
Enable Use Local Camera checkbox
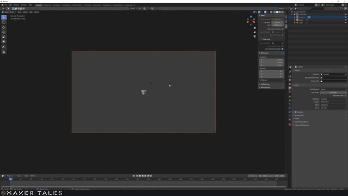click(282, 29)
